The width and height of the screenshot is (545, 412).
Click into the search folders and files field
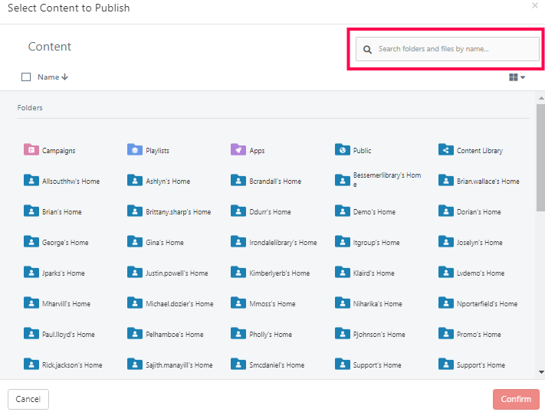click(448, 49)
